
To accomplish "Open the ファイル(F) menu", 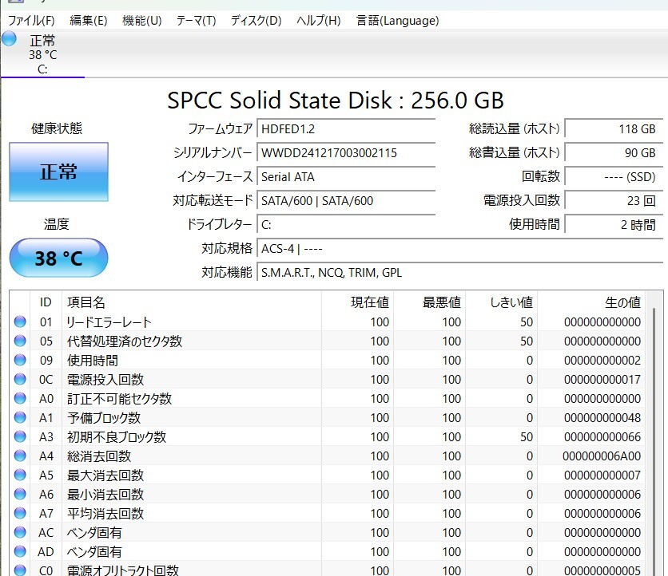I will click(x=31, y=21).
